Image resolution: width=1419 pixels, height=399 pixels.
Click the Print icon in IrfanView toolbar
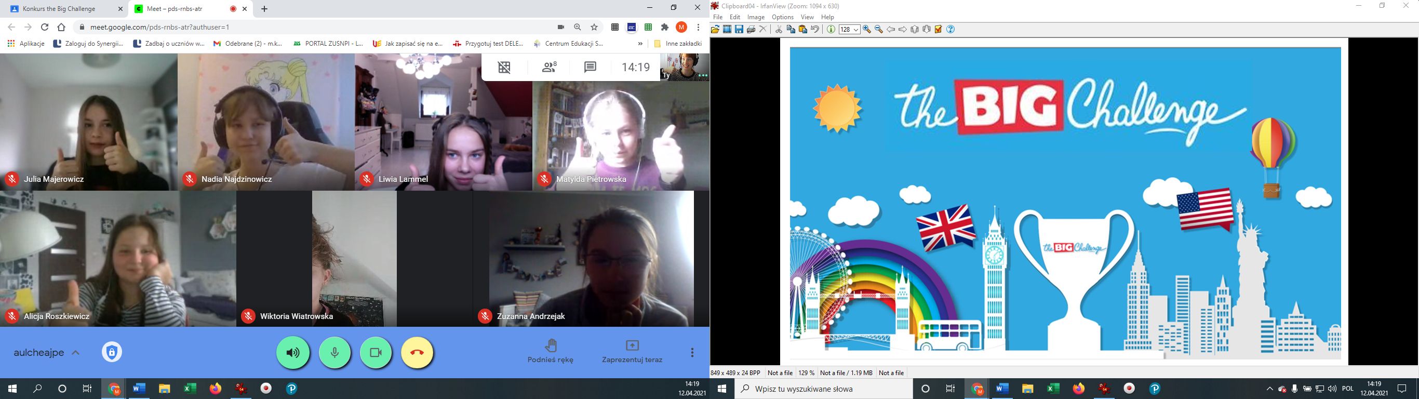(x=751, y=29)
